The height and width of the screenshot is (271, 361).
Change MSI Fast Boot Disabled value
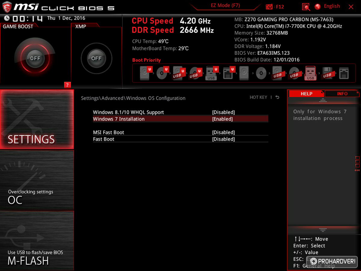224,132
